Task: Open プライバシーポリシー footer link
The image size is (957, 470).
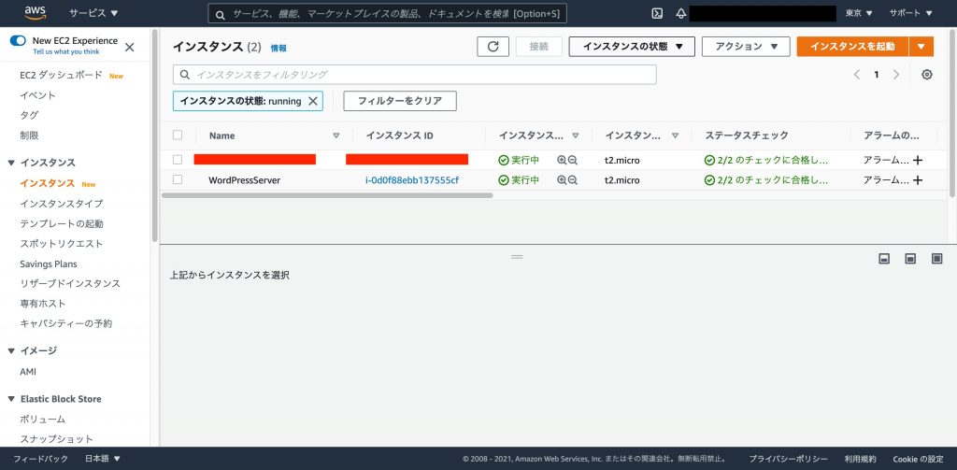Action: pos(788,459)
